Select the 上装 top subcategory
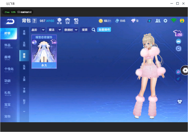 coord(24,79)
